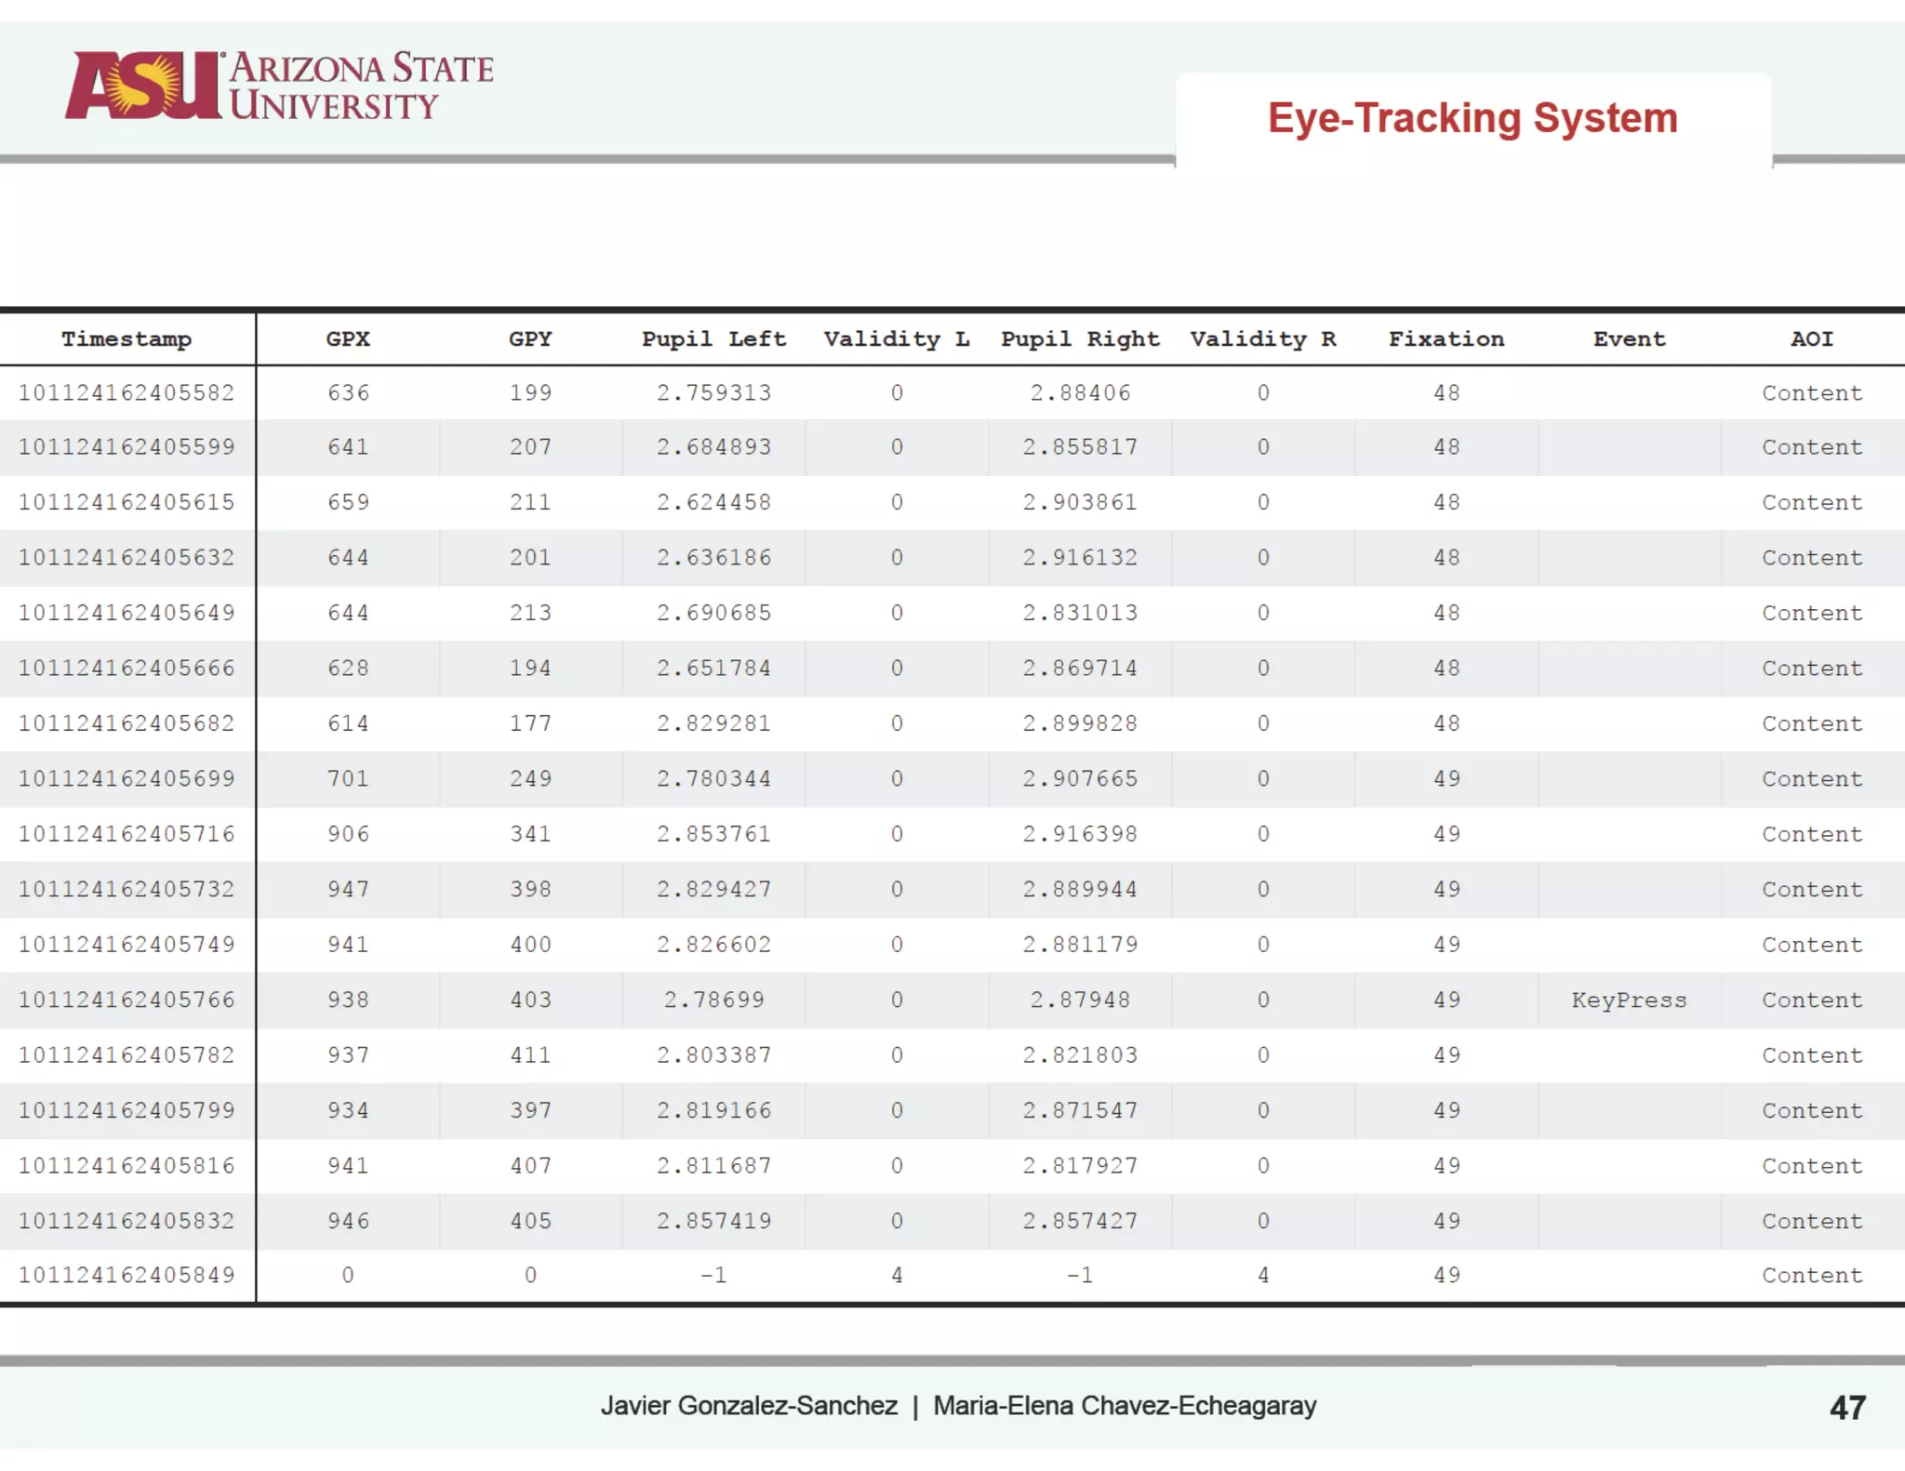This screenshot has height=1471, width=1905.
Task: Click Fixation 48 in the 101124162405582 row
Action: (1446, 392)
